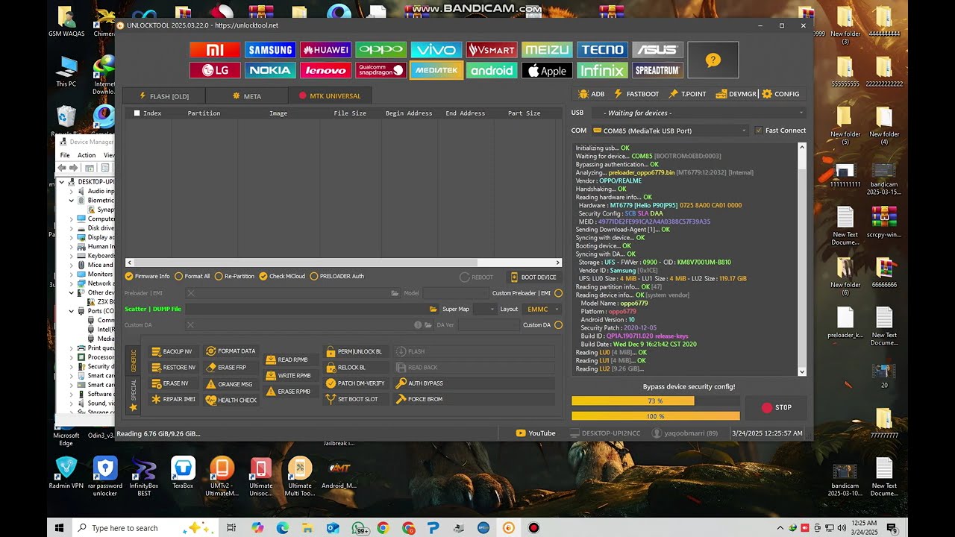Launch DEVMGR device manager shortcut

click(x=736, y=94)
